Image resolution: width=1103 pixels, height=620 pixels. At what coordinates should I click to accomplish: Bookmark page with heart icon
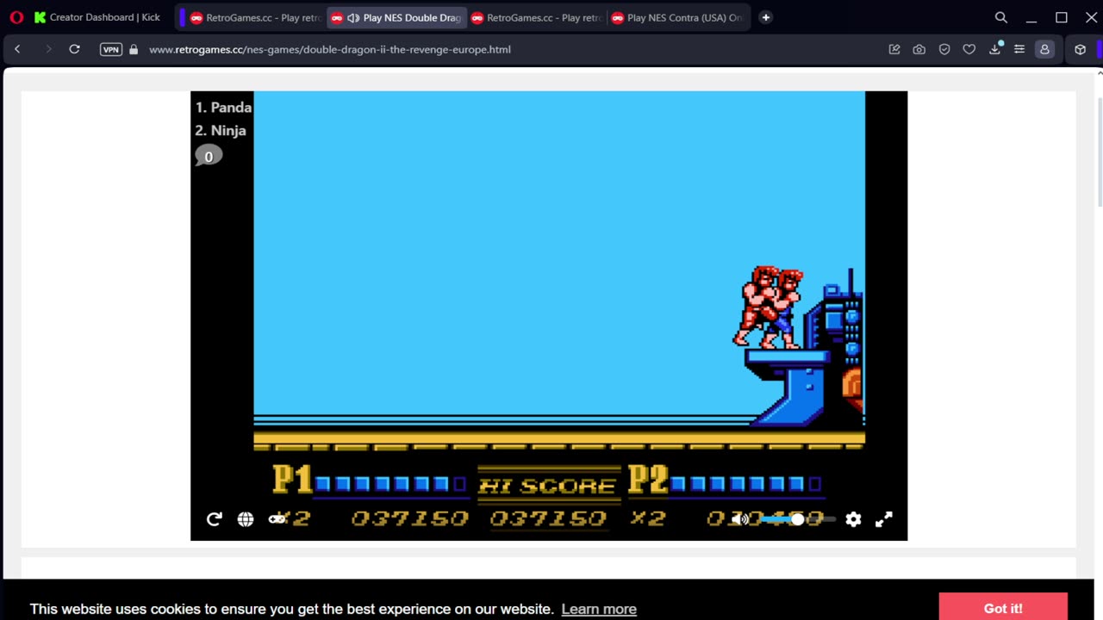coord(969,49)
